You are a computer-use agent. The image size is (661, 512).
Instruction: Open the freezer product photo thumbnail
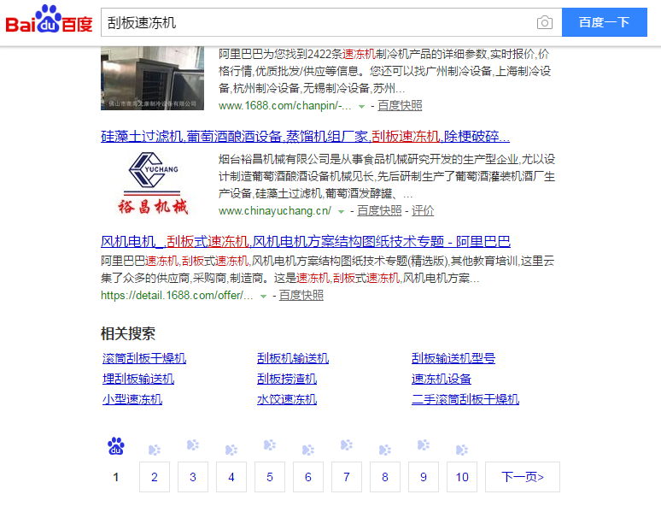point(152,78)
